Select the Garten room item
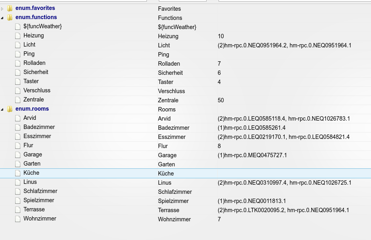Viewport: 371px width, 240px height. 32,164
